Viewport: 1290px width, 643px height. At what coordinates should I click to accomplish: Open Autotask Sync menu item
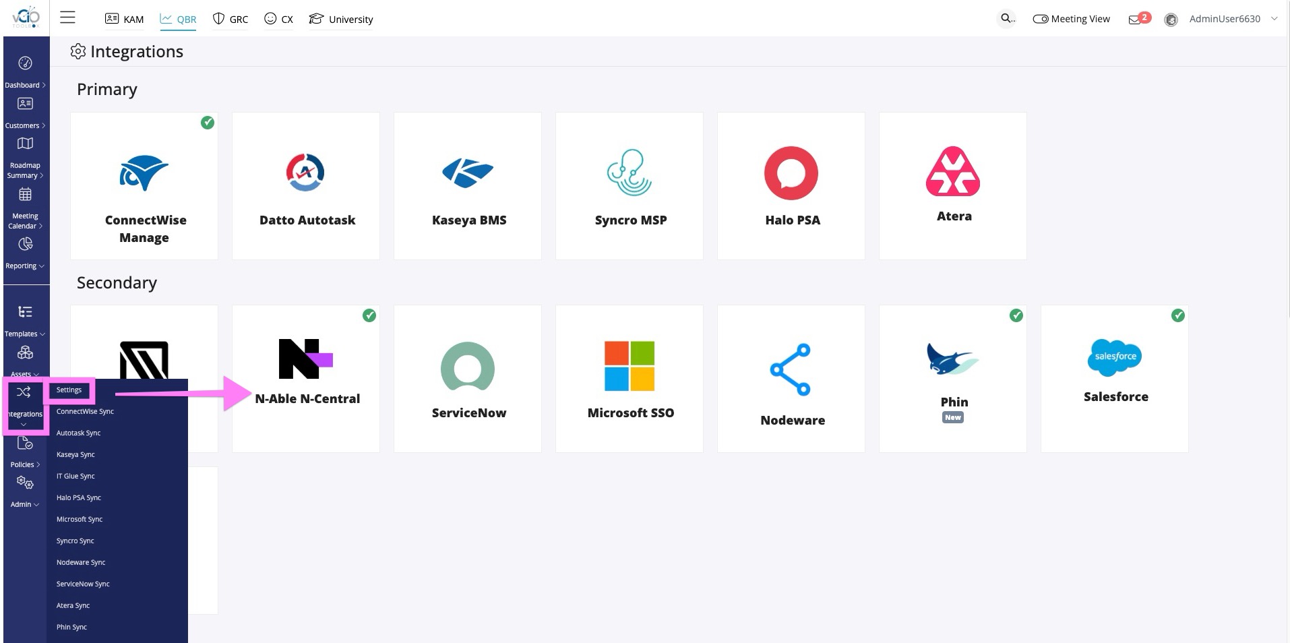[x=78, y=433]
